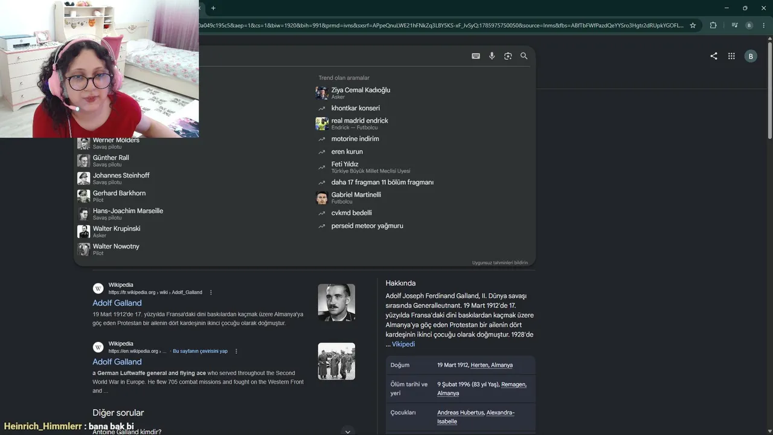Choose trending search 'cvkmd bedelli'
The width and height of the screenshot is (773, 435).
tap(345, 213)
